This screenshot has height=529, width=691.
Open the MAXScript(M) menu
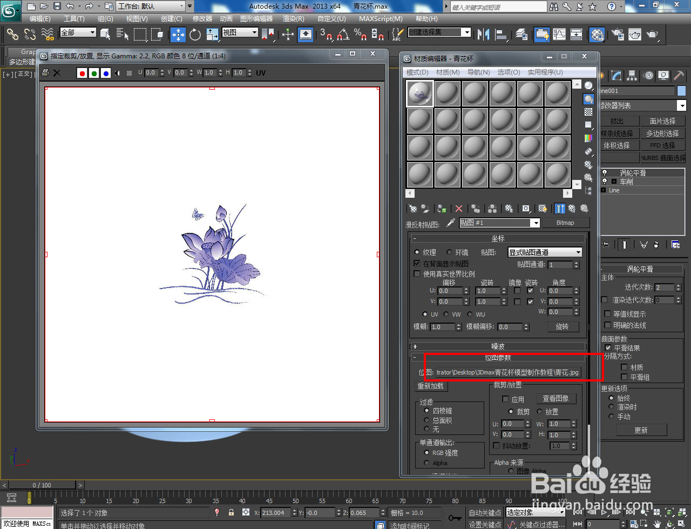click(381, 18)
